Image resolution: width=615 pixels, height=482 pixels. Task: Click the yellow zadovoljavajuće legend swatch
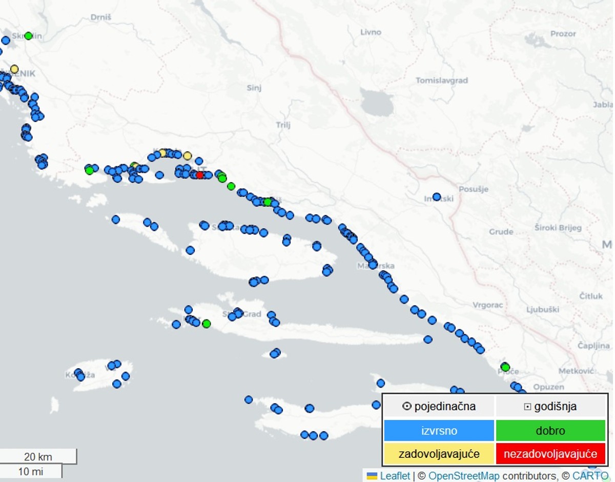439,454
